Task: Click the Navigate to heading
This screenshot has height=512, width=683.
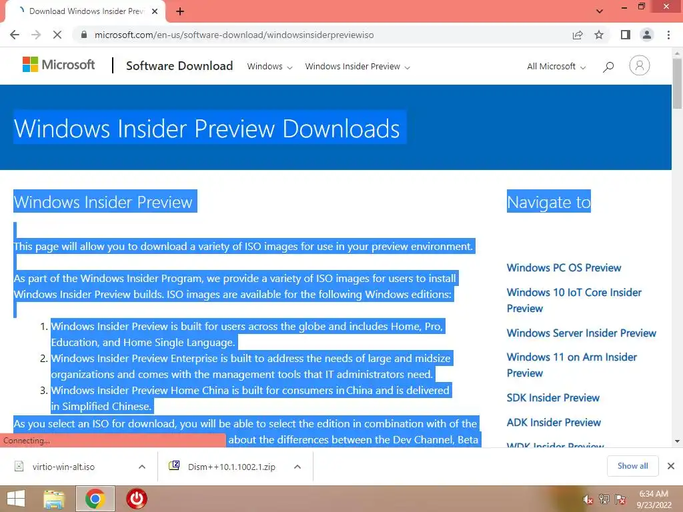Action: coord(549,201)
